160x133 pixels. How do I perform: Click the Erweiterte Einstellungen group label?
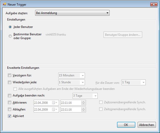(23, 68)
